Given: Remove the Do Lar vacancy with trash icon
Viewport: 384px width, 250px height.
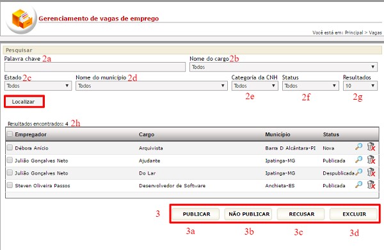Looking at the screenshot, I should 371,172.
